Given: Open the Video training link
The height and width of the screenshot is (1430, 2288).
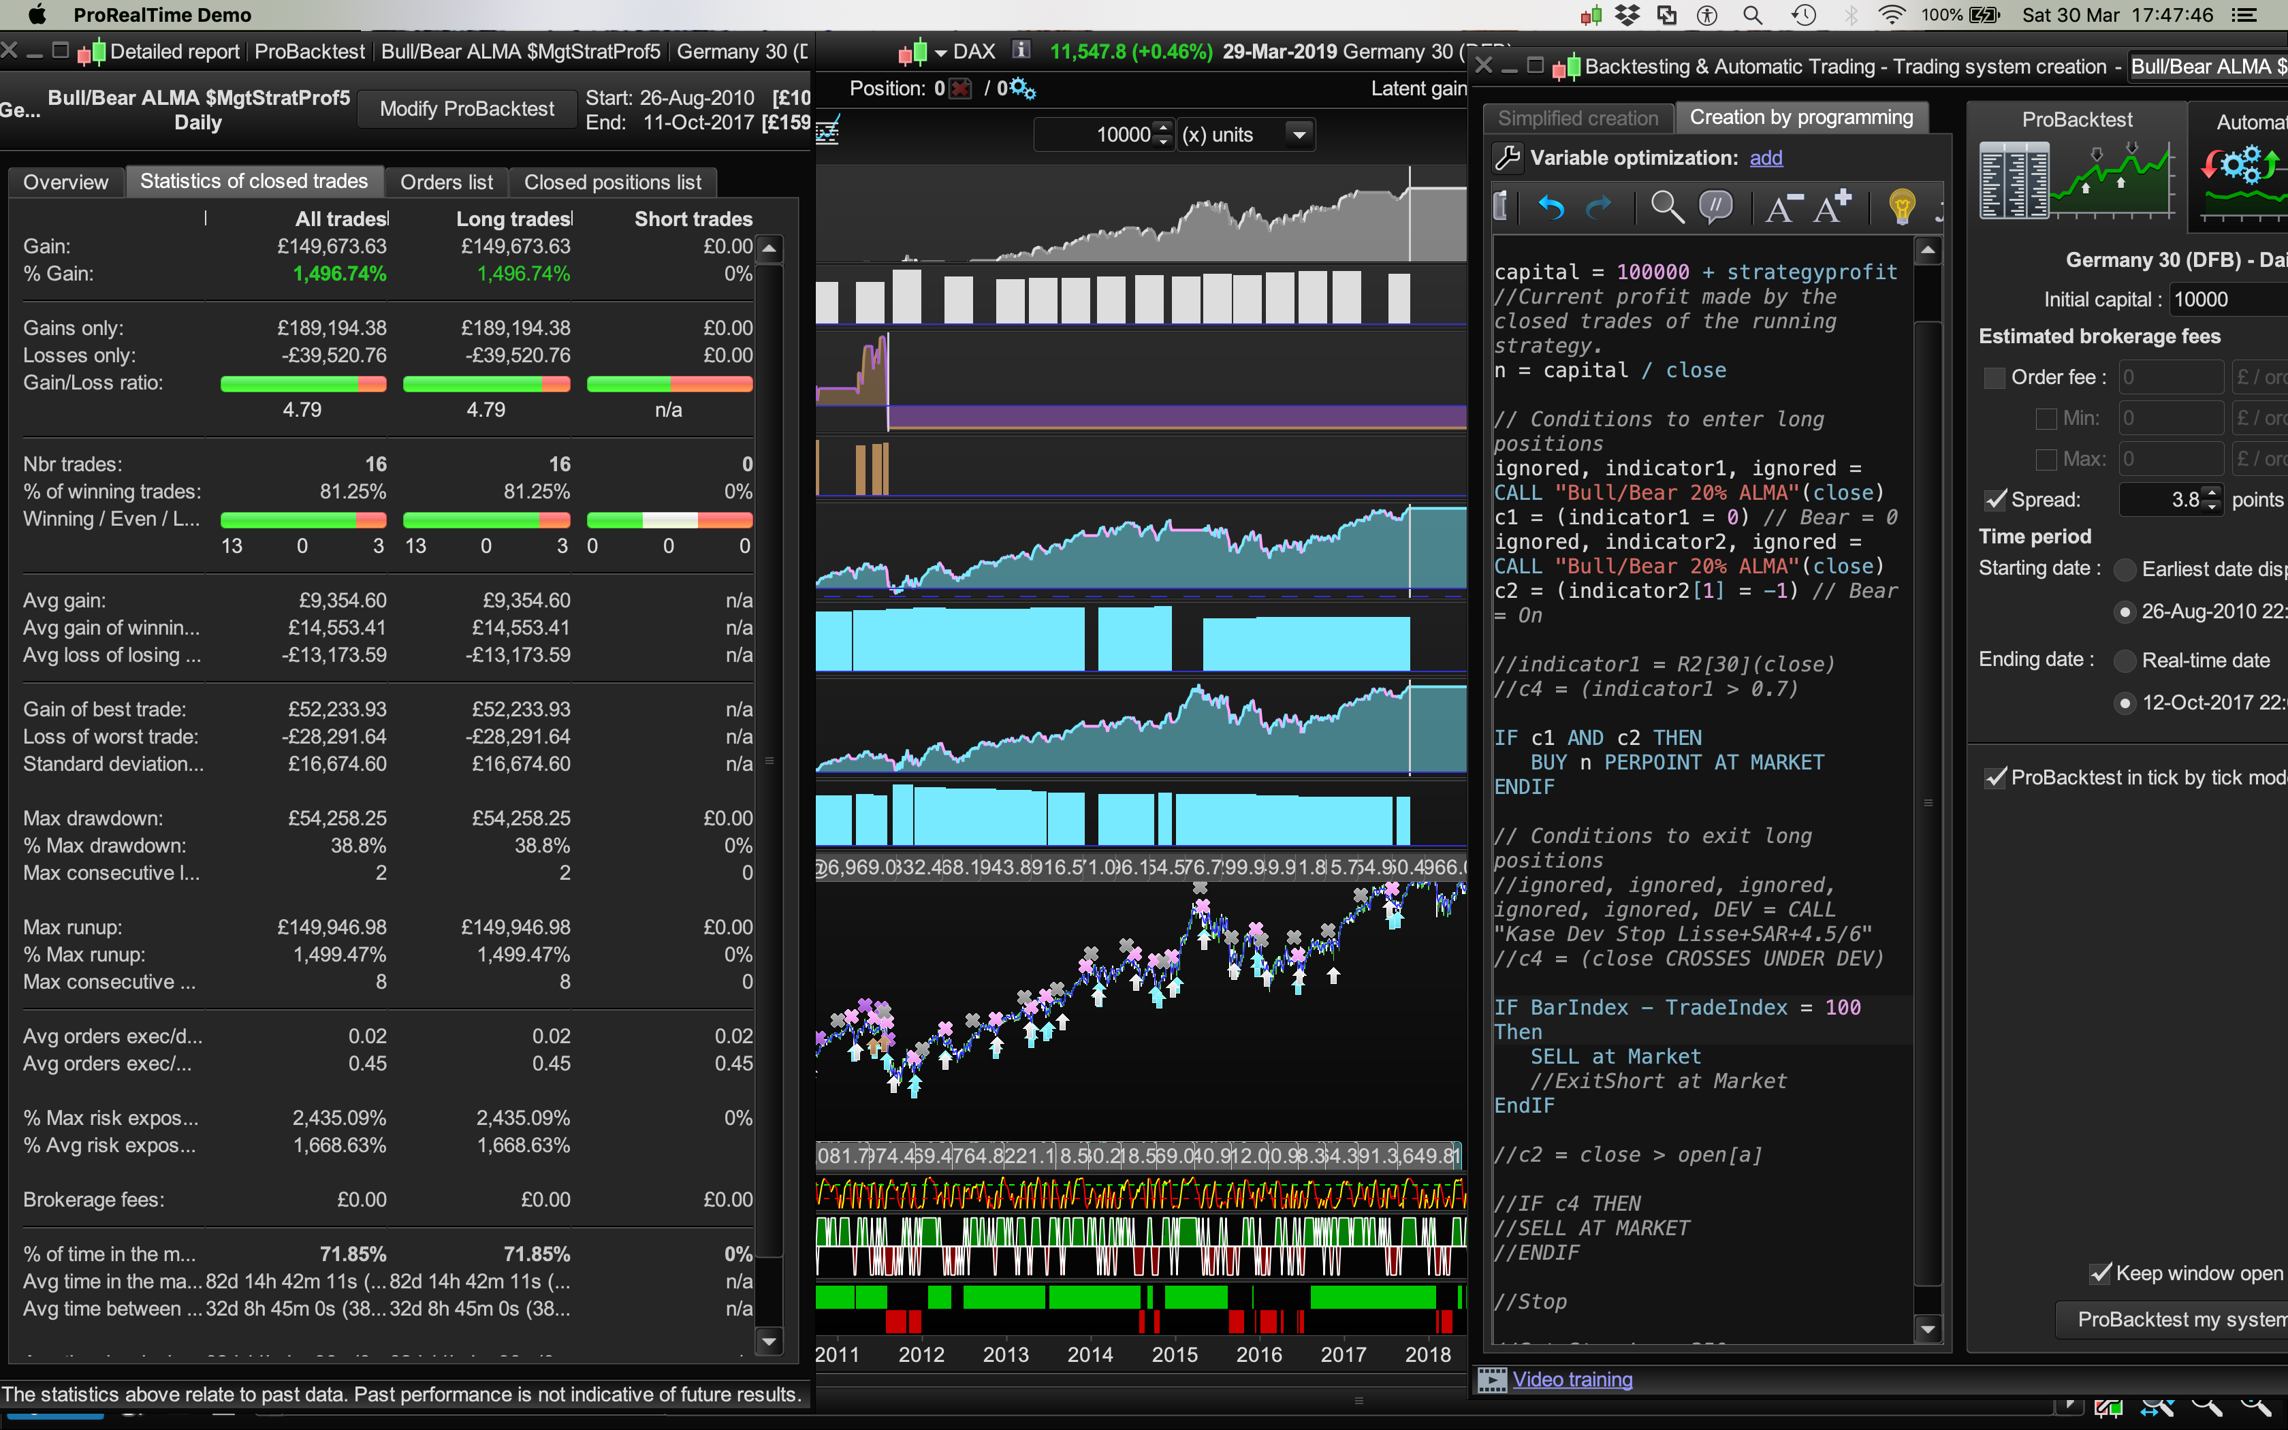Looking at the screenshot, I should click(x=1572, y=1379).
